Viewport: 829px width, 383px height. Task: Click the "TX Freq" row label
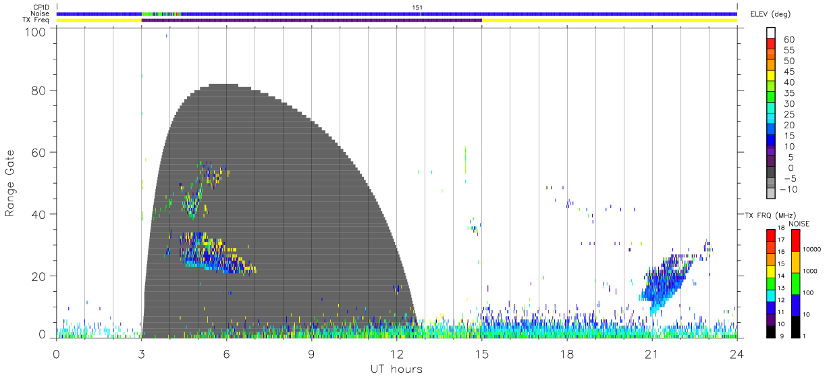37,20
